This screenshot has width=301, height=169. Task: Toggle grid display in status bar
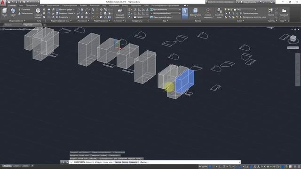210,167
